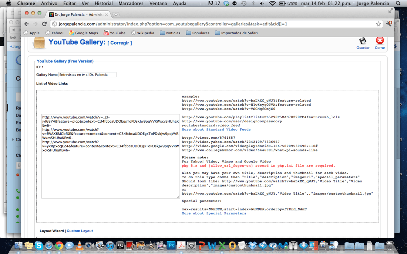Open the Noticias bookmarks folder
The image size is (407, 254).
170,33
